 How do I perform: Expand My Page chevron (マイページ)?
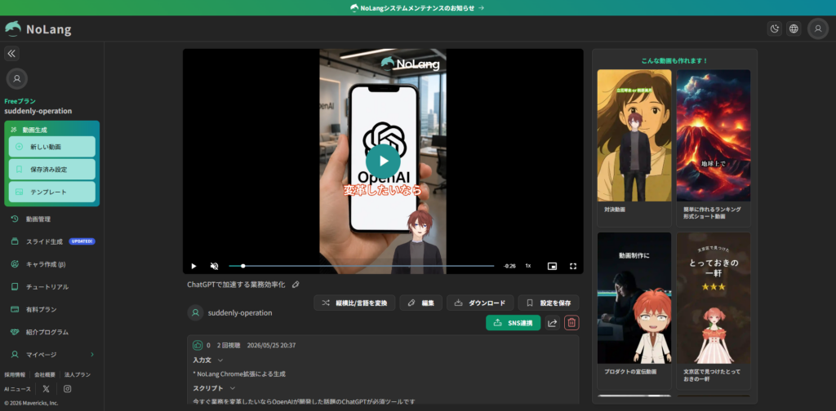[x=91, y=355]
